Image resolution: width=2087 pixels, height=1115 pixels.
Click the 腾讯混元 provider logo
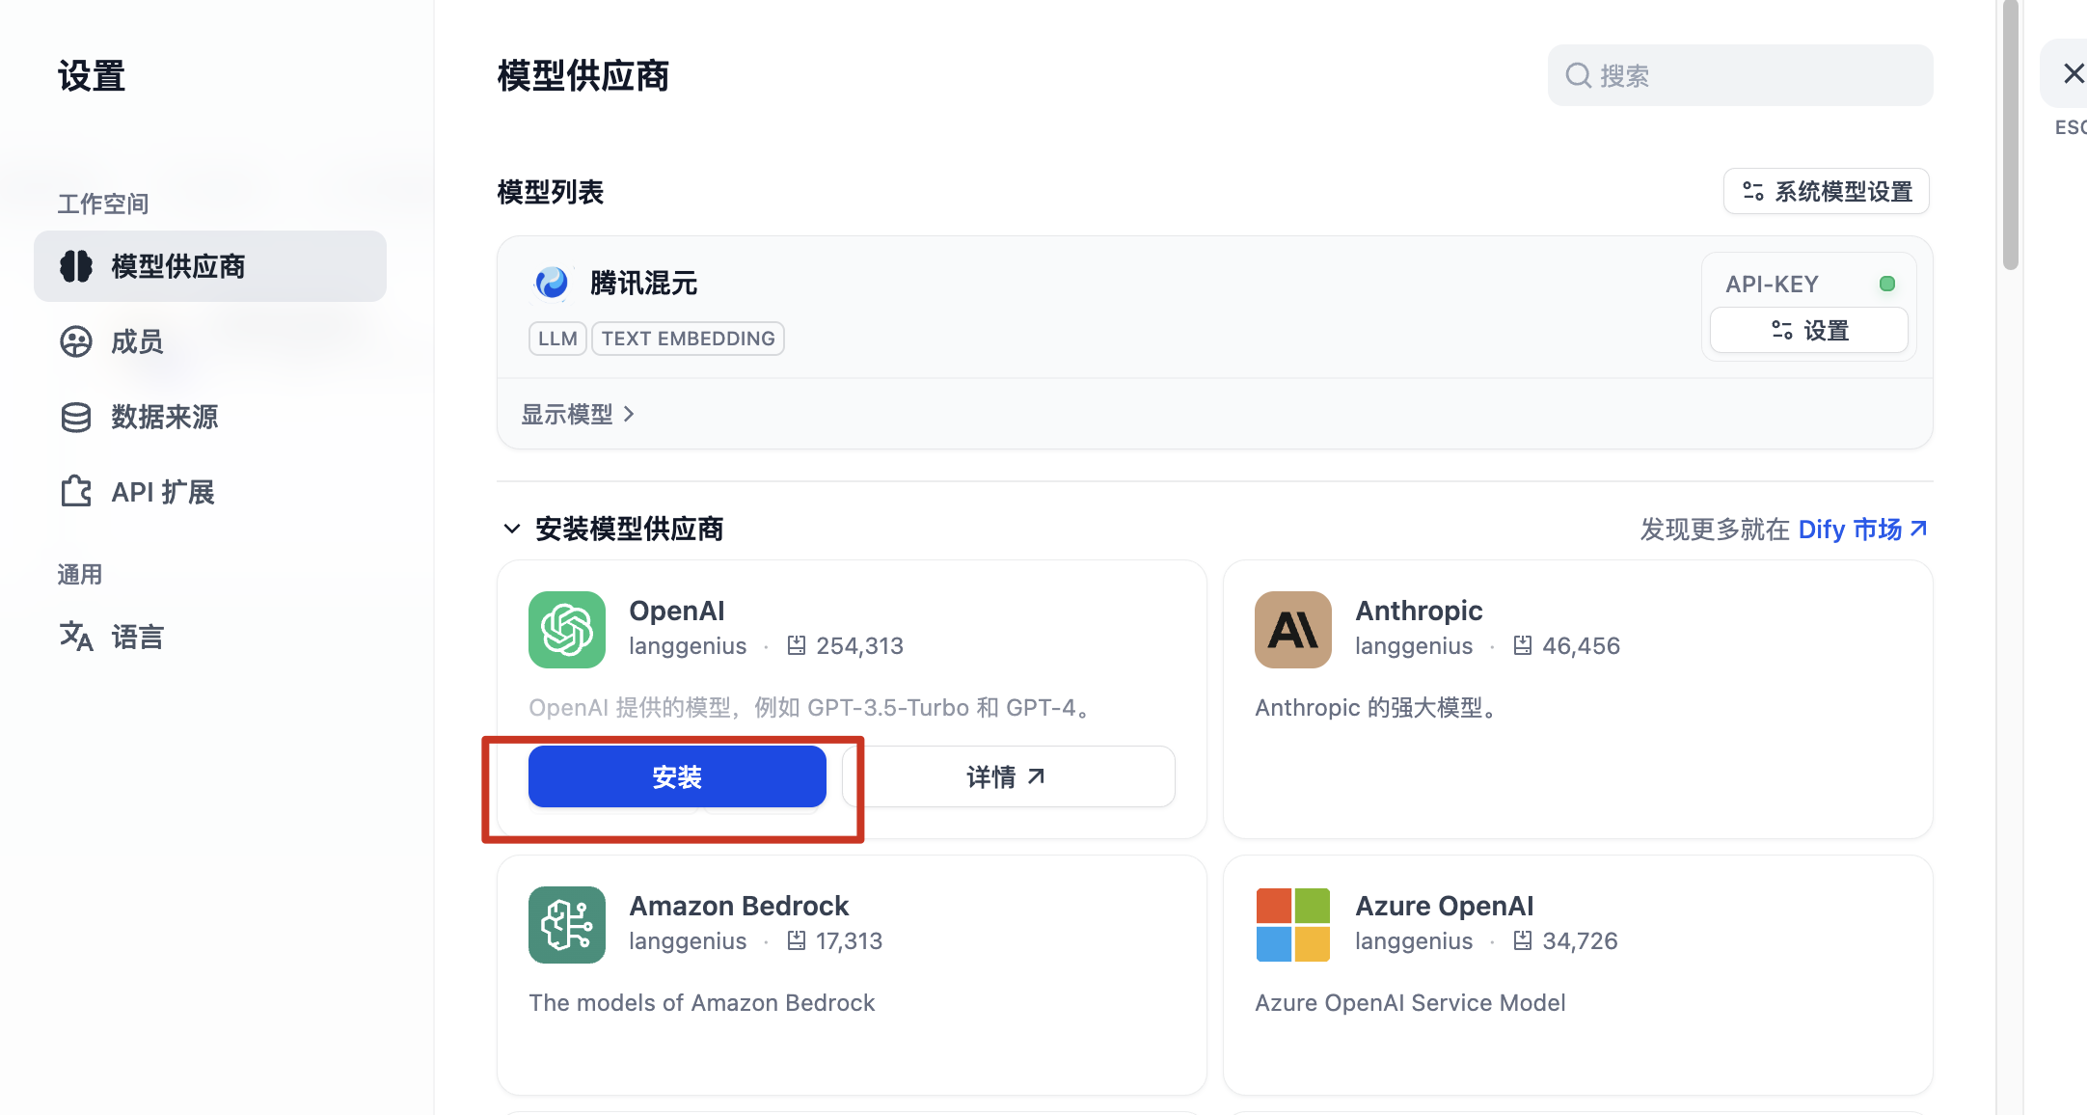point(552,283)
